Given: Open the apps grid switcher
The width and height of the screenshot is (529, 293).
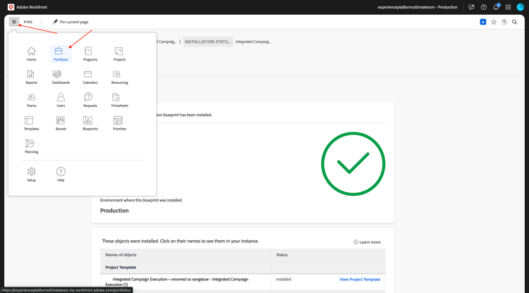Looking at the screenshot, I should pyautogui.click(x=508, y=7).
